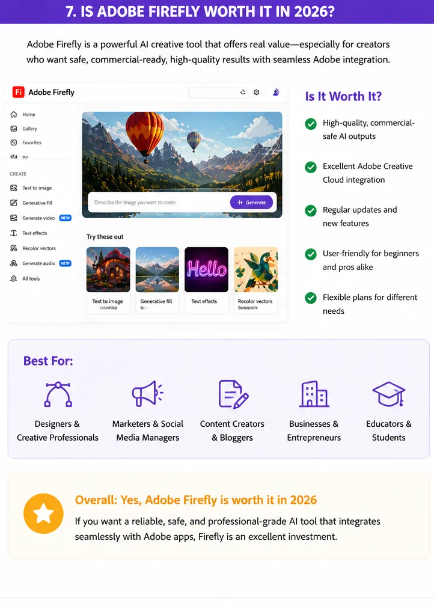Click the Try these out heading
This screenshot has height=606, width=434.
(x=105, y=236)
